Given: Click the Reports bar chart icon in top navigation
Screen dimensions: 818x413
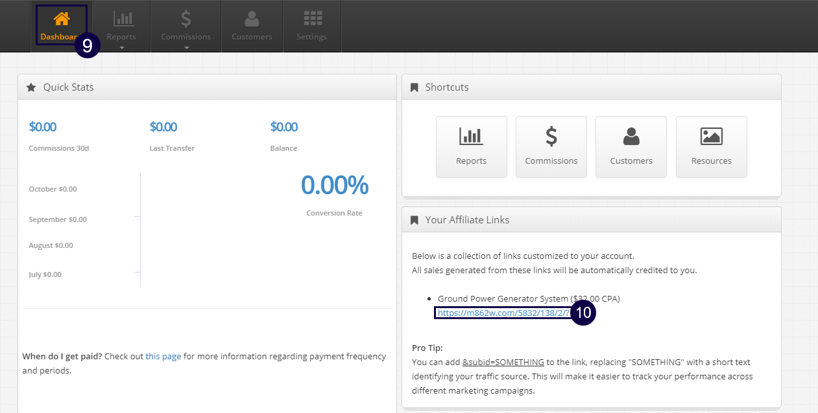Looking at the screenshot, I should point(121,19).
